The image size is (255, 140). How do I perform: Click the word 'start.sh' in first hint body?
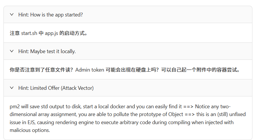click(x=29, y=33)
